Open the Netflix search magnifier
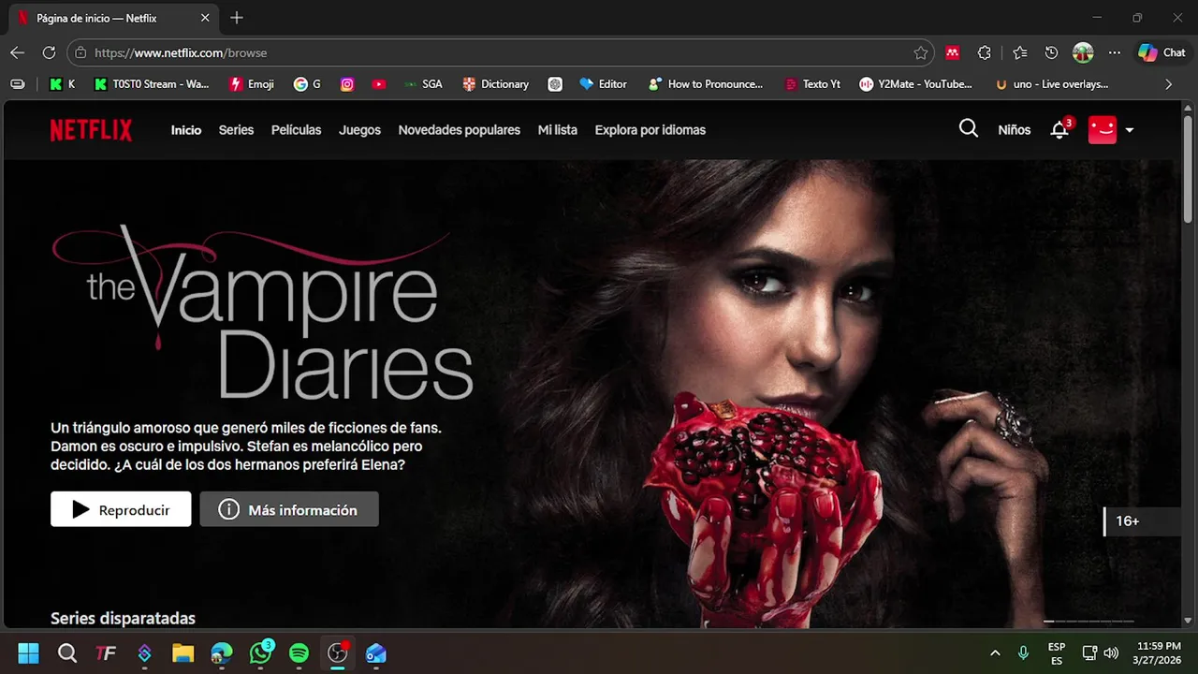 [969, 129]
